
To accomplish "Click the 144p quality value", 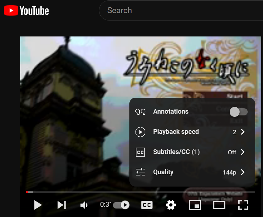I will coord(229,172).
